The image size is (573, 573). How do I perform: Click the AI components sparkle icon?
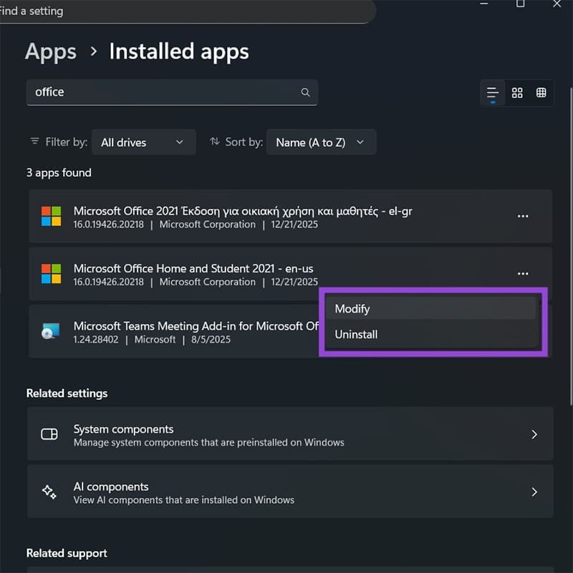[x=49, y=491]
